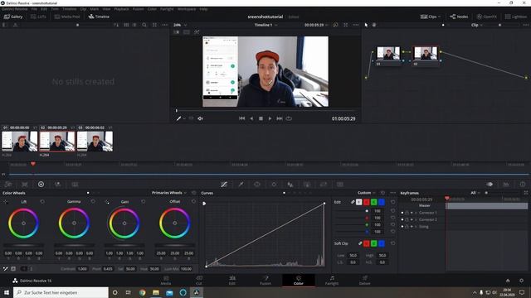Viewport: 531px width, 298px height.
Task: Switch to the Deliver page tab
Action: [365, 280]
